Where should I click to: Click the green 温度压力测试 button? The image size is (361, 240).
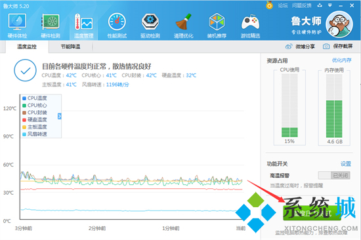click(x=312, y=213)
